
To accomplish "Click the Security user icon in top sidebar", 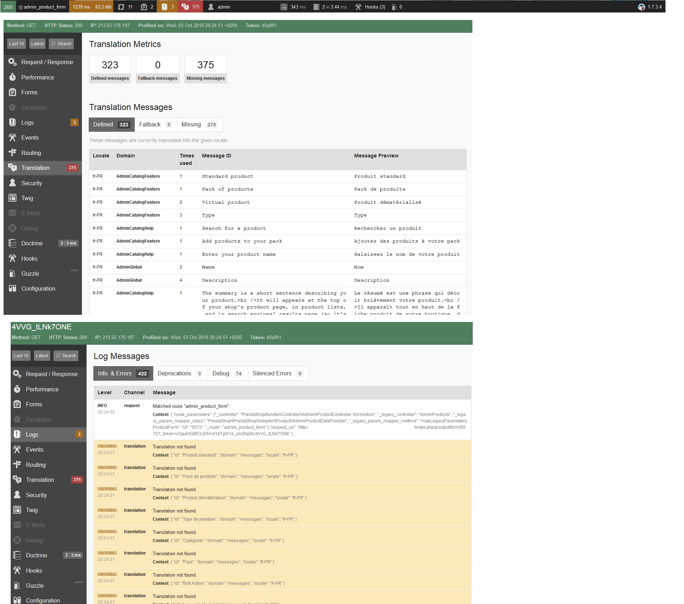I will [x=12, y=183].
